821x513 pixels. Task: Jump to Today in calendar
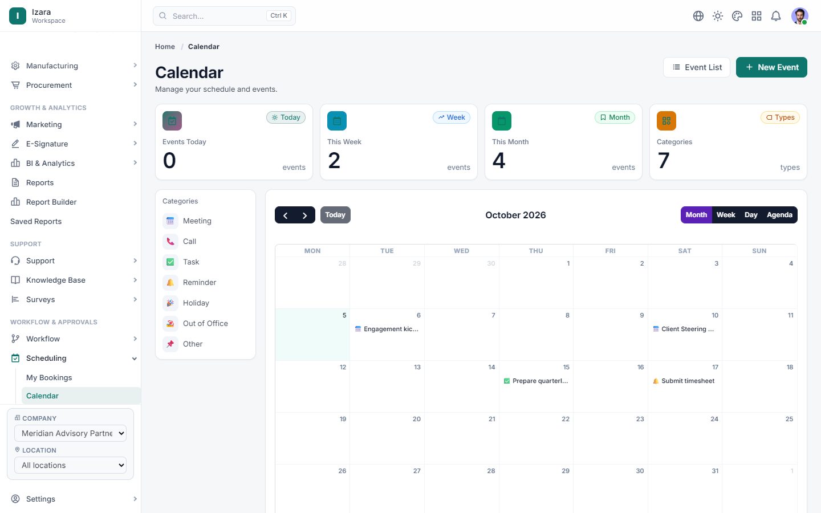pyautogui.click(x=335, y=215)
